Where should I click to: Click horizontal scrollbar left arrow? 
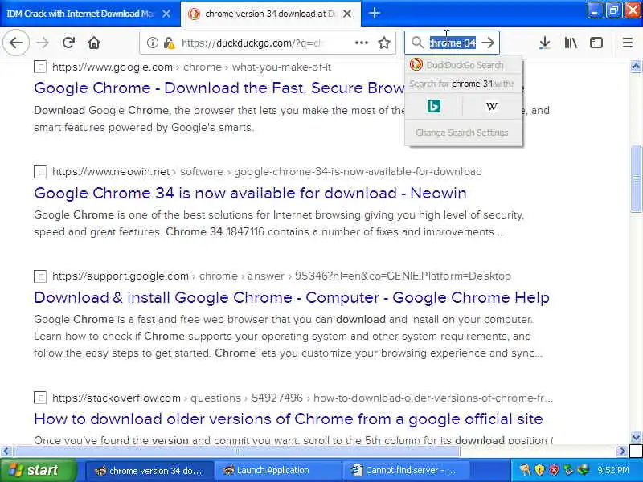pos(6,451)
